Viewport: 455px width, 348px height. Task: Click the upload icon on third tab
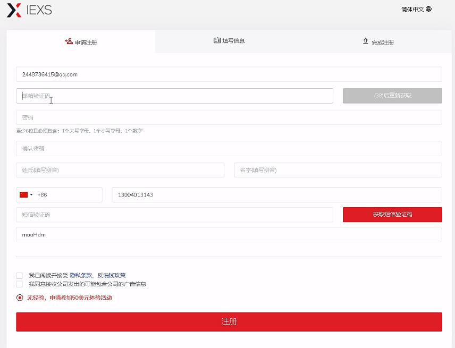(366, 41)
